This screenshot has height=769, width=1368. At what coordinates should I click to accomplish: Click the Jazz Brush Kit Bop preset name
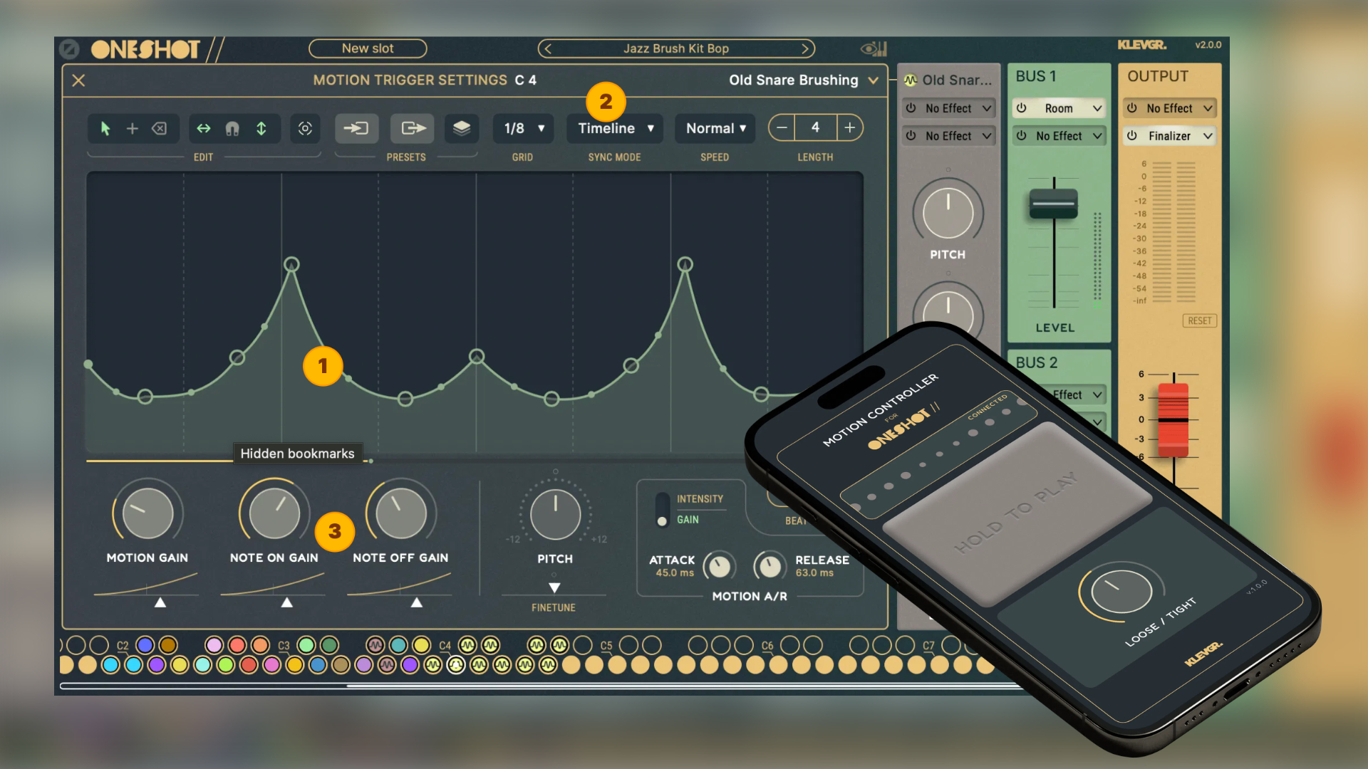pos(675,48)
